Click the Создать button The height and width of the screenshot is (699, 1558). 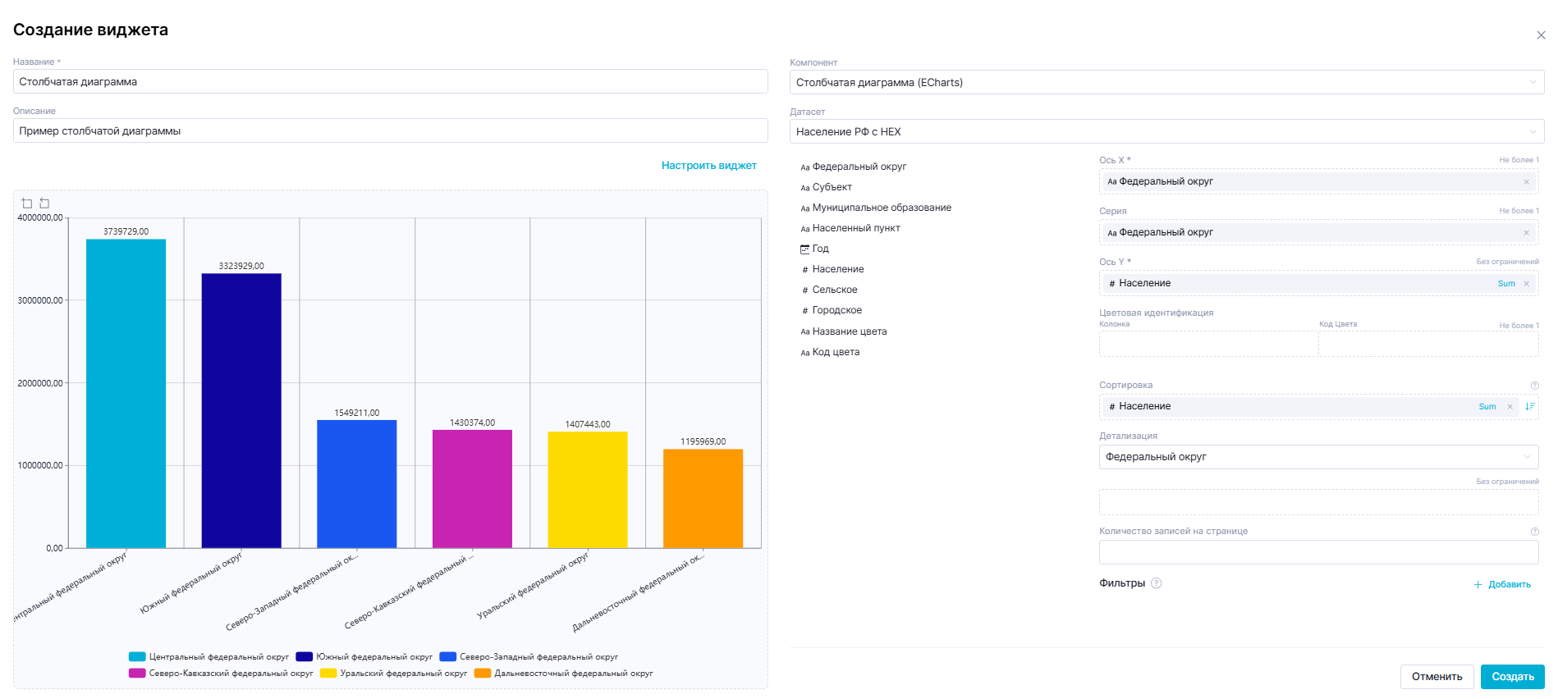tap(1511, 677)
